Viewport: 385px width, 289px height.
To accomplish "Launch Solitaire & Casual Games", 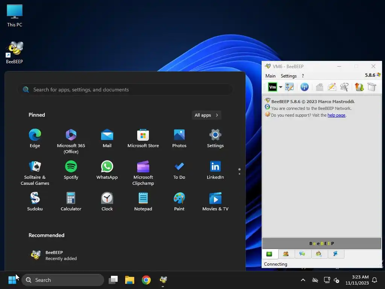I will 35,173.
